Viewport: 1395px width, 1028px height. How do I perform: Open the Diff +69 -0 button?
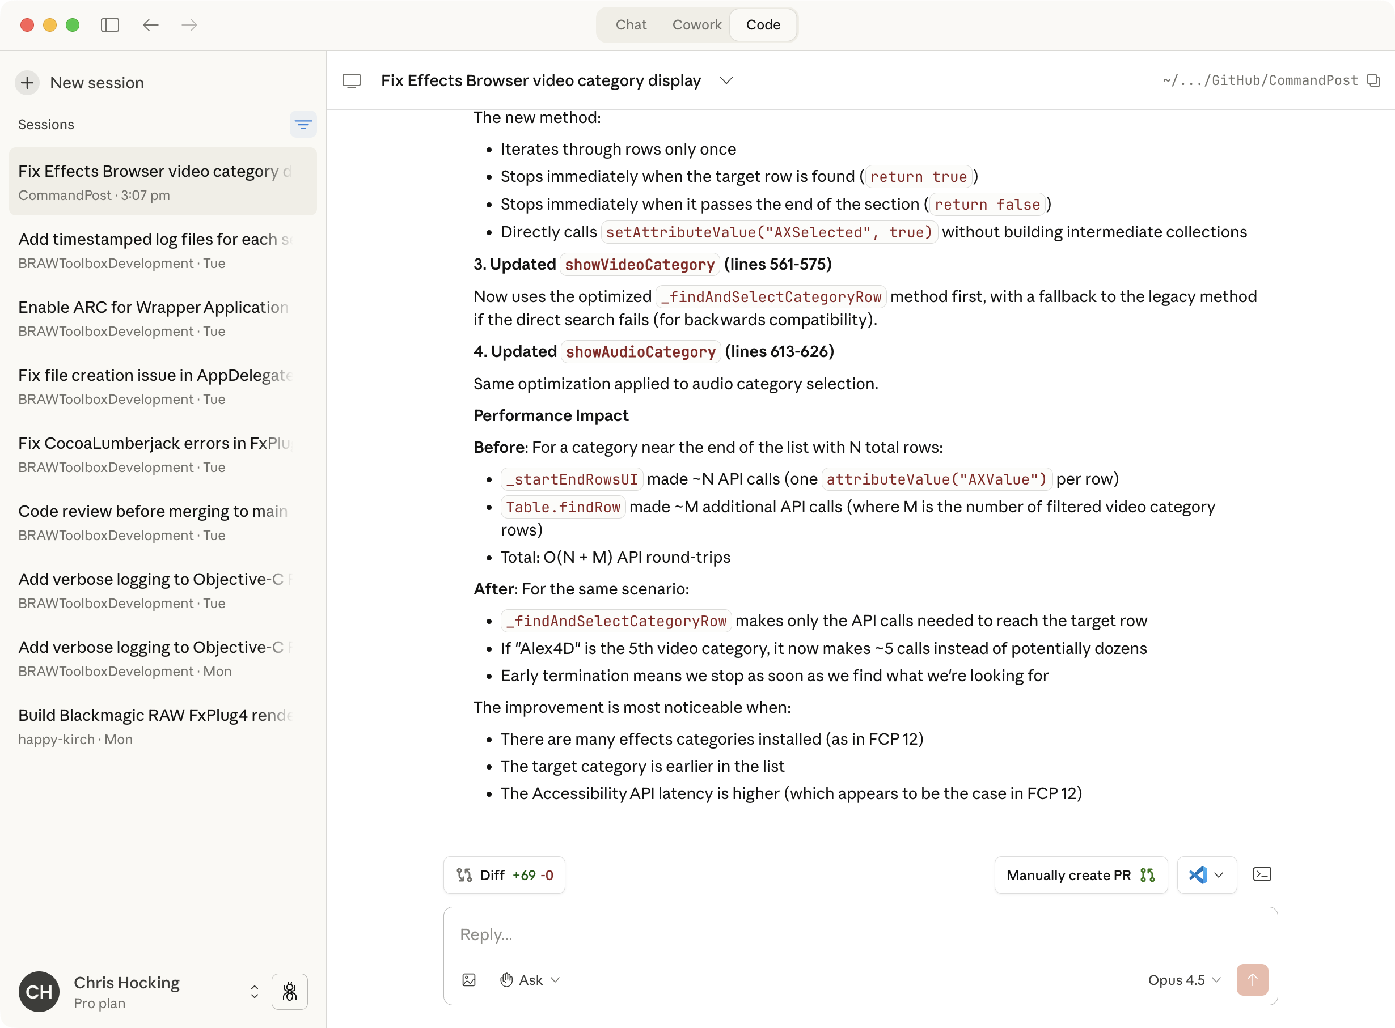coord(505,875)
